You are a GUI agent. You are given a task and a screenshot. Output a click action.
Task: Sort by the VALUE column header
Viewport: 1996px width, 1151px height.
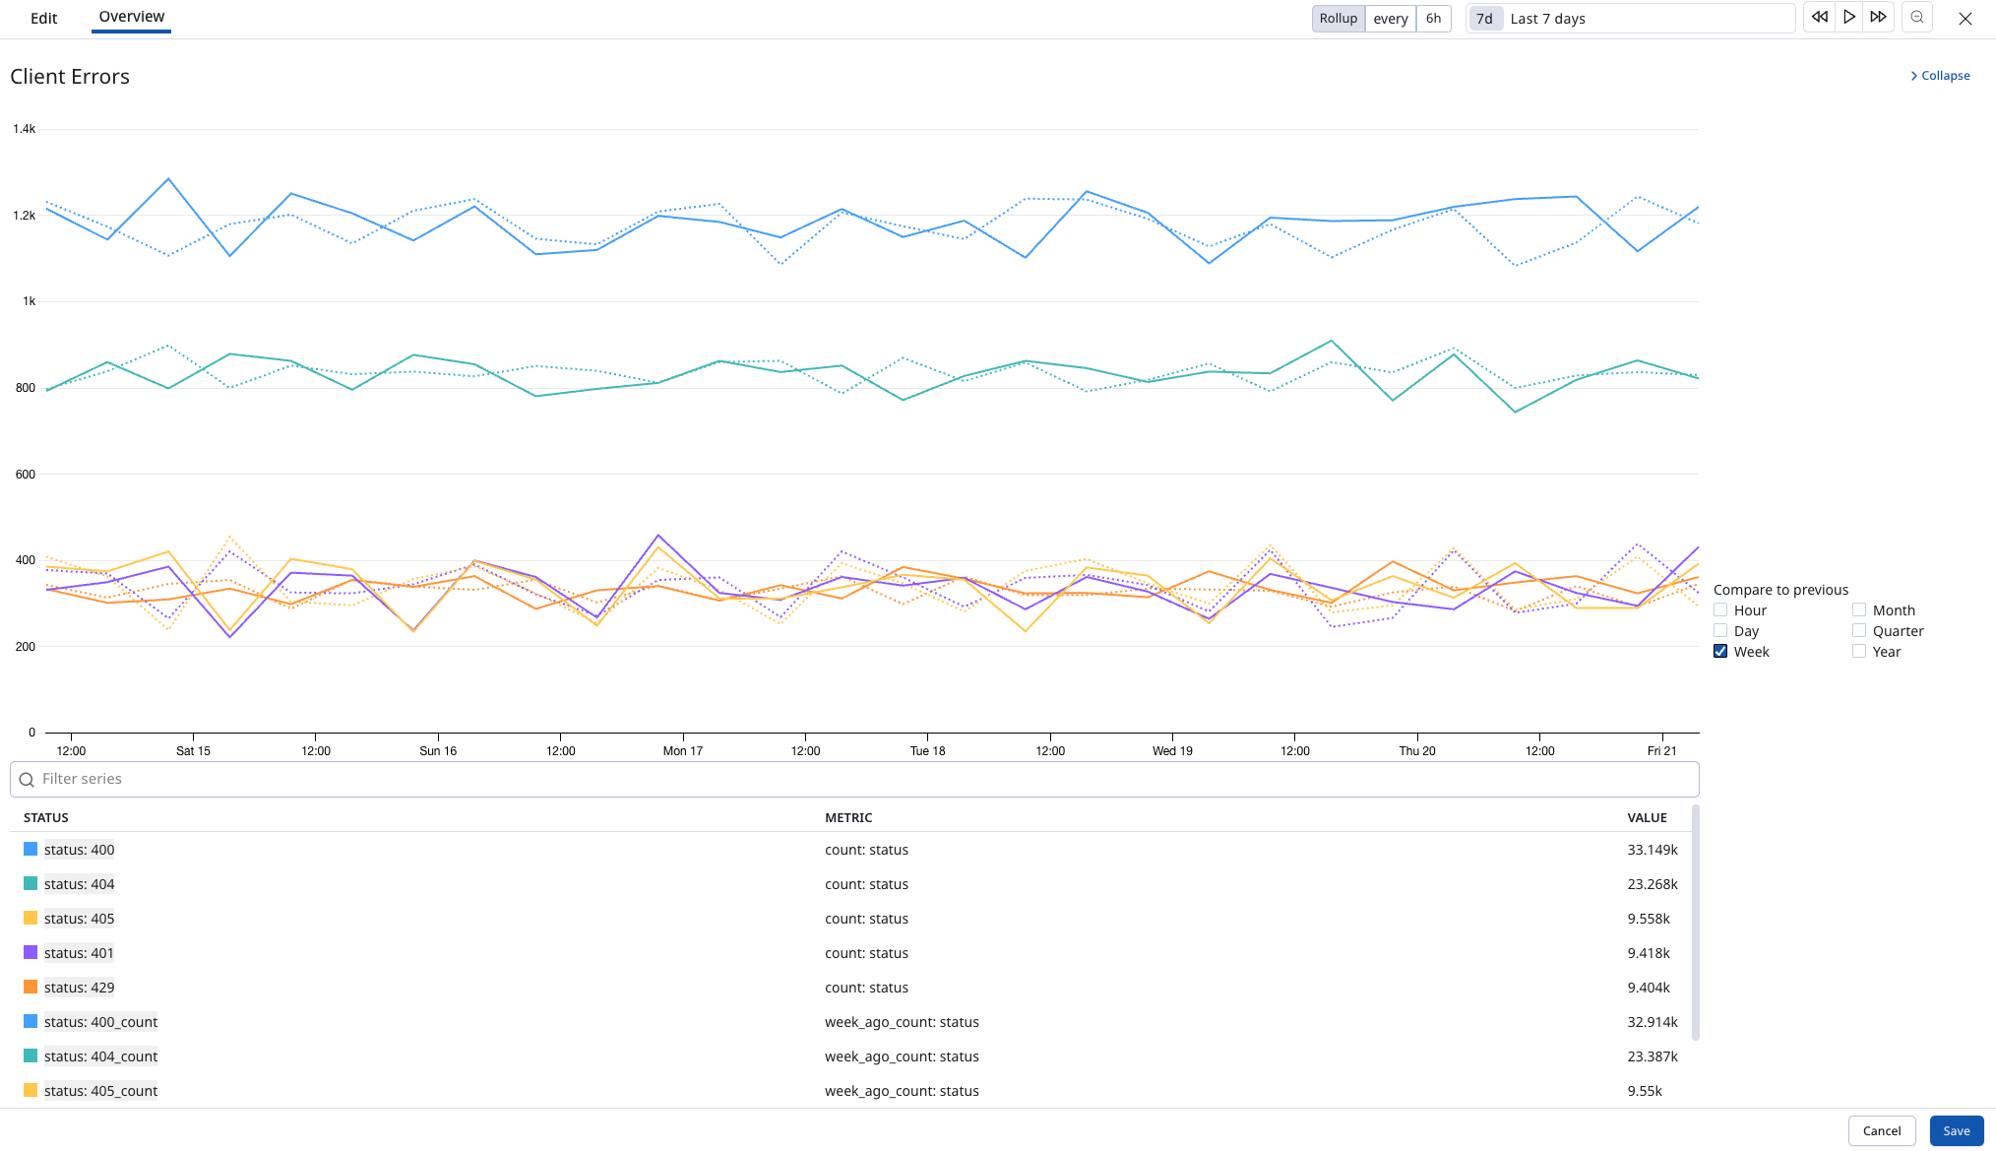(1647, 818)
